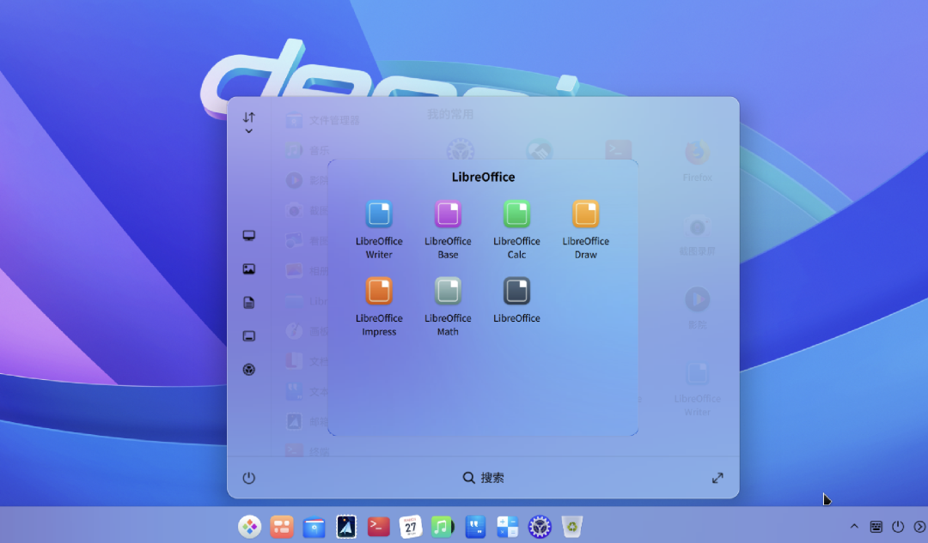The width and height of the screenshot is (928, 543).
Task: Expand hidden tray icons with the chevron
Action: tap(854, 527)
